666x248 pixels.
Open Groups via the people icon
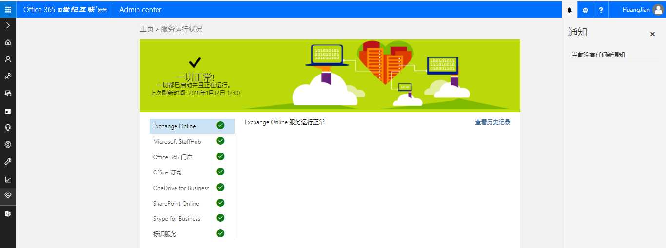(x=8, y=76)
